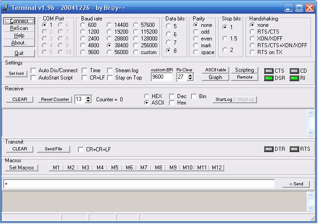The height and width of the screenshot is (224, 318).
Task: Click the green DSR indicator LED
Action: 269,78
